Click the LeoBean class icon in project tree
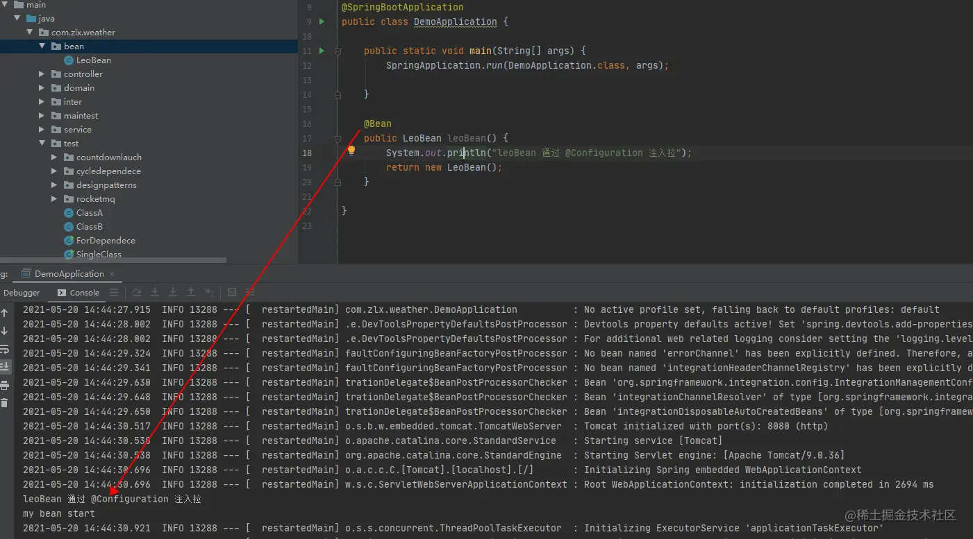The height and width of the screenshot is (539, 973). click(69, 60)
